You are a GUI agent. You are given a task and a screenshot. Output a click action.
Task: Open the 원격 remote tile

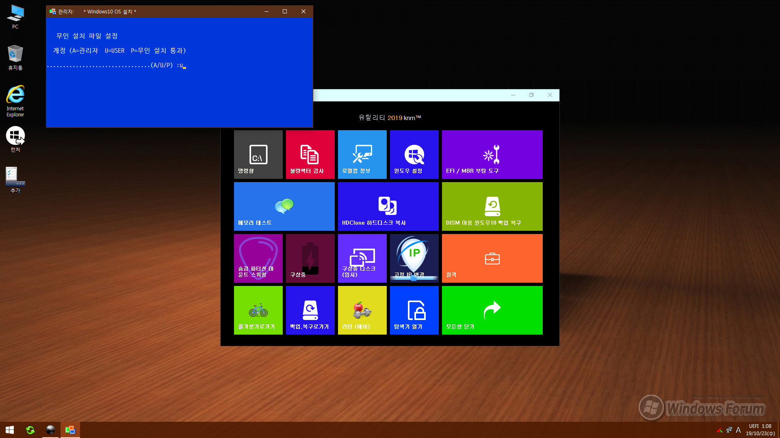[492, 258]
